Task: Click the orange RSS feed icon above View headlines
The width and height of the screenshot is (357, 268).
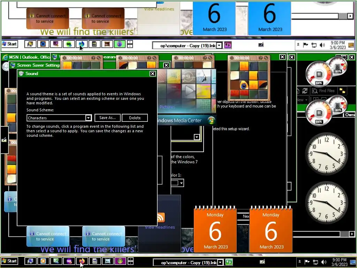Action: point(161,218)
